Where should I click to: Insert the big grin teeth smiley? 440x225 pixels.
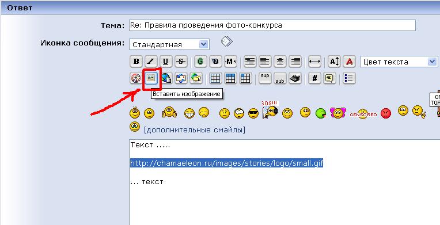[x=189, y=113]
